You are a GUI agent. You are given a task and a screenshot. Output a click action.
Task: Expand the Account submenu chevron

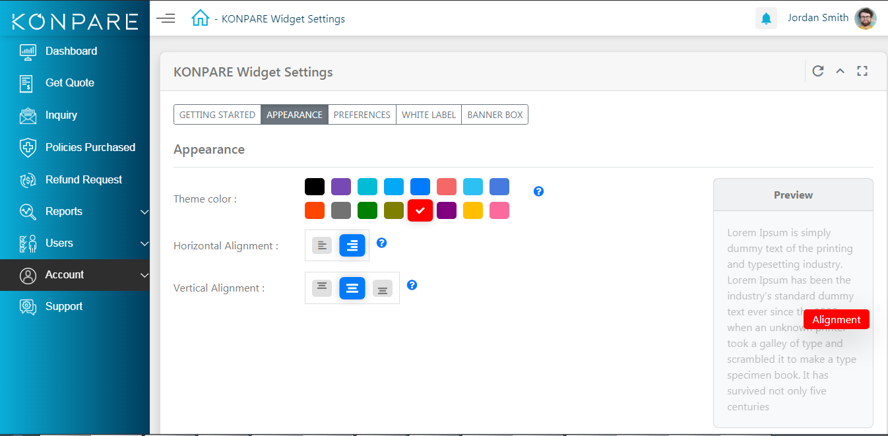pos(145,275)
